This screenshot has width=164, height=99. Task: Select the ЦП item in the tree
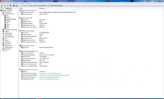click(6, 16)
